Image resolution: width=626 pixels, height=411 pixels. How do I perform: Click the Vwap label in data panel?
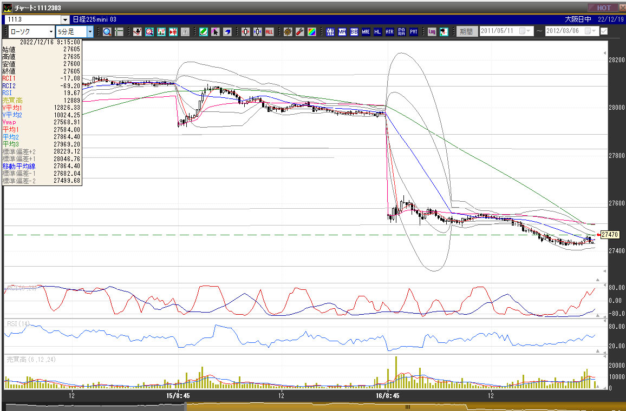click(9, 122)
